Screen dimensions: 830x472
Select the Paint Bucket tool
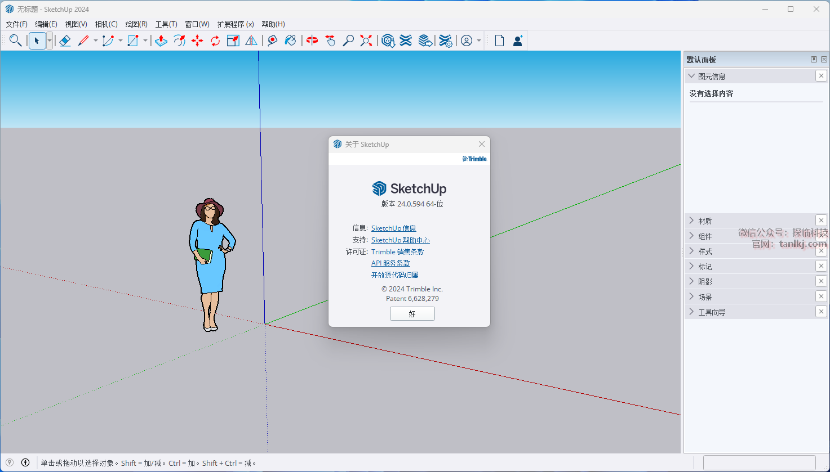coord(291,41)
